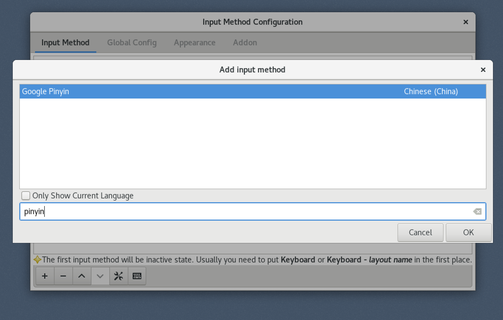
Task: Enable Only Show Current Language checkbox
Action: tap(26, 196)
